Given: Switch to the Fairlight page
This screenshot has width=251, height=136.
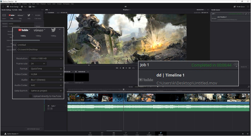Looking at the screenshot, I should pos(149,133).
